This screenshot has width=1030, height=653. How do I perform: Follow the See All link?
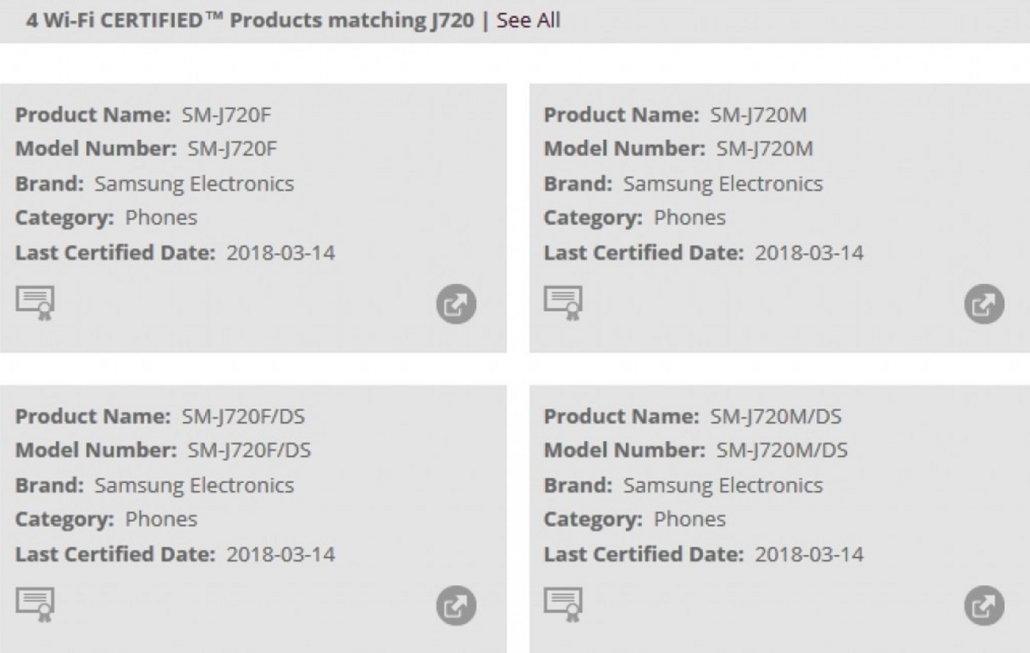coord(528,20)
